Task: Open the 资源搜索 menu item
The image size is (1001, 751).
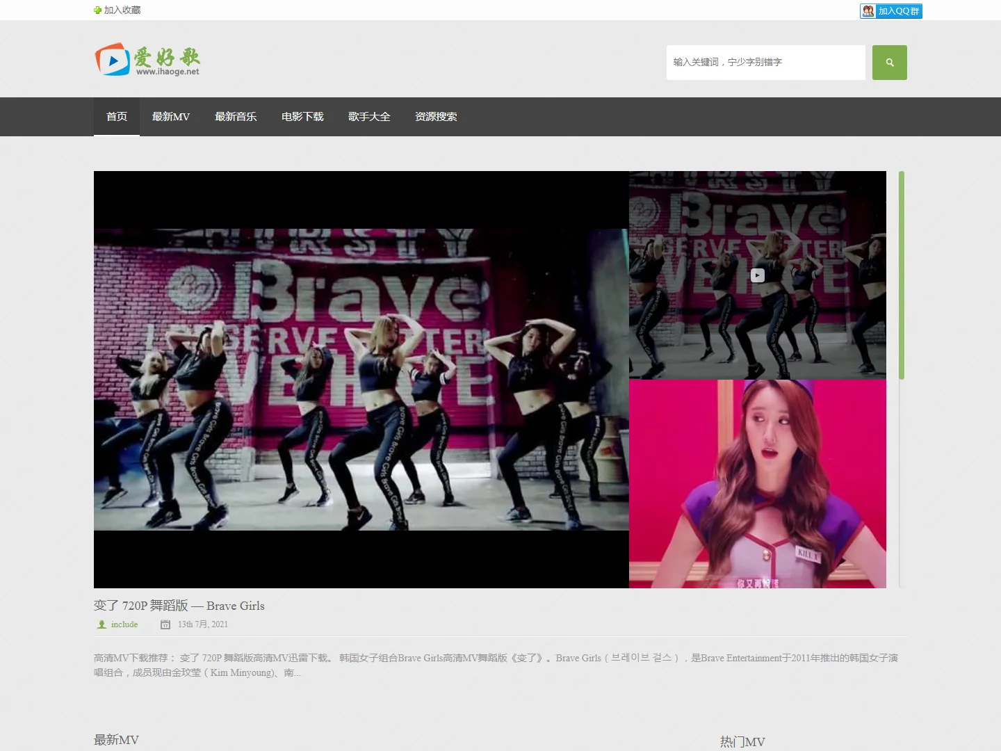Action: coord(436,117)
